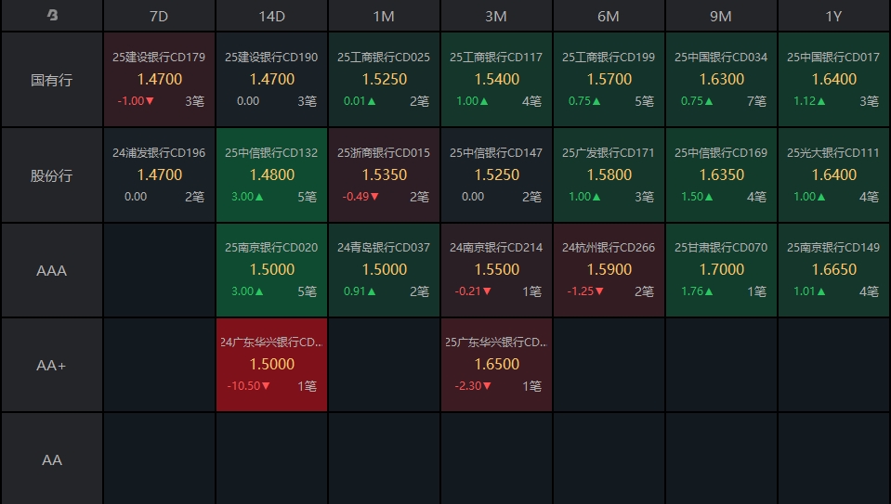Click the 7笔 trade count
This screenshot has width=891, height=504.
click(757, 101)
